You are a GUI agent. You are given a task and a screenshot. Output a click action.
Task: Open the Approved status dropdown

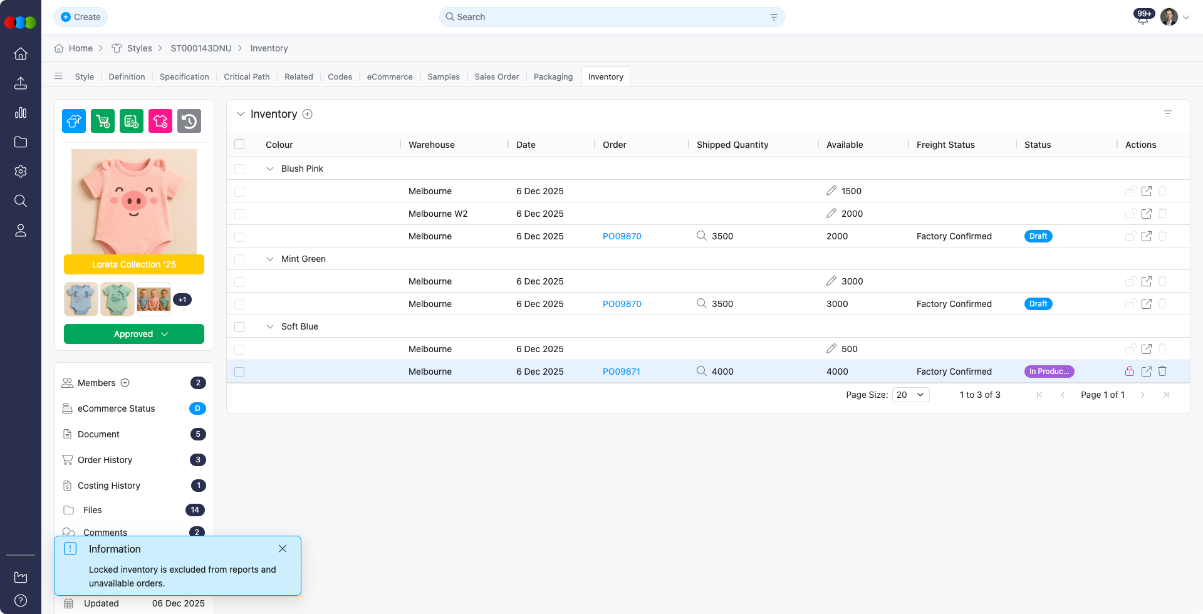coord(134,334)
